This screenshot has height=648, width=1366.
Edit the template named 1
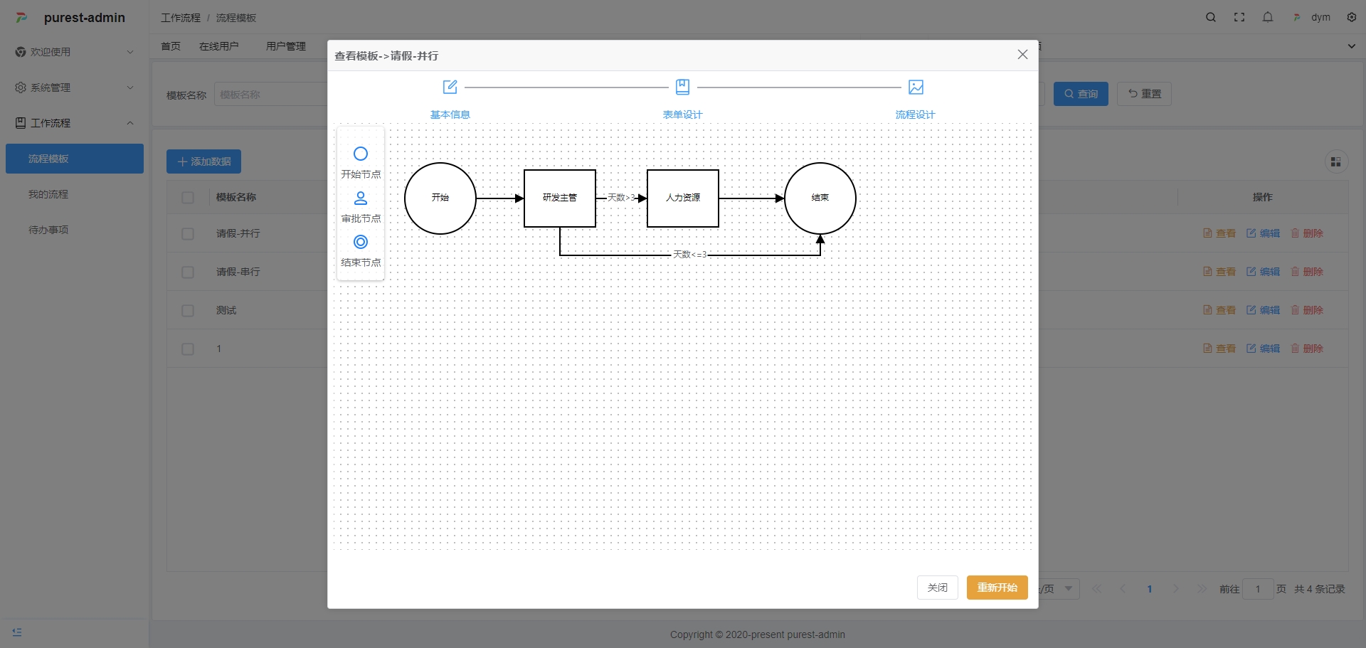[1263, 349]
